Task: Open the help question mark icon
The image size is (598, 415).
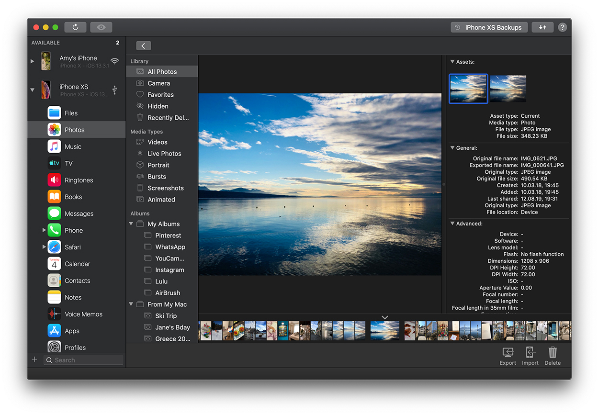Action: [x=562, y=27]
